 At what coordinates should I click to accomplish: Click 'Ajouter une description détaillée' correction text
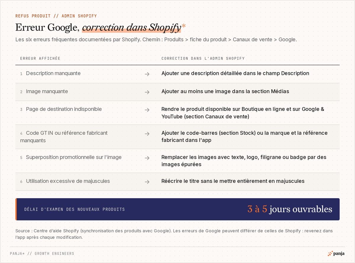pos(235,73)
